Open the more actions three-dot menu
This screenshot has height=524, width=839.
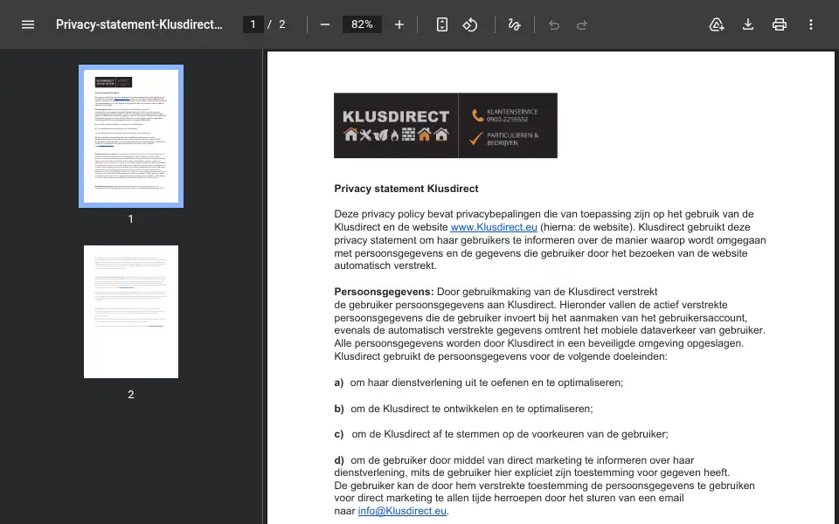tap(811, 24)
